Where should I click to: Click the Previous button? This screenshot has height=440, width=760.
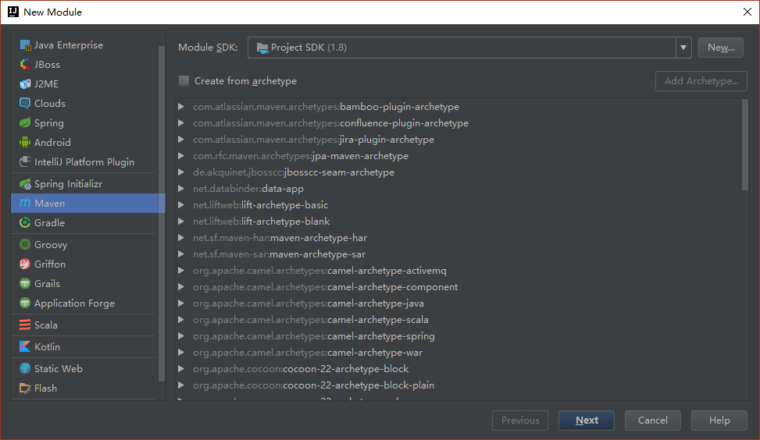520,420
